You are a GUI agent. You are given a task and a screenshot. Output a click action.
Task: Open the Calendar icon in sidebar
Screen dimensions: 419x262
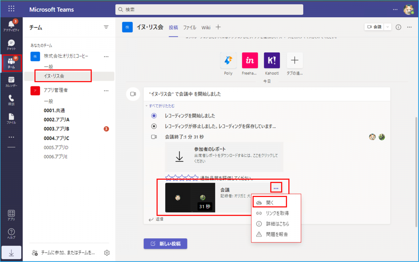coord(11,81)
